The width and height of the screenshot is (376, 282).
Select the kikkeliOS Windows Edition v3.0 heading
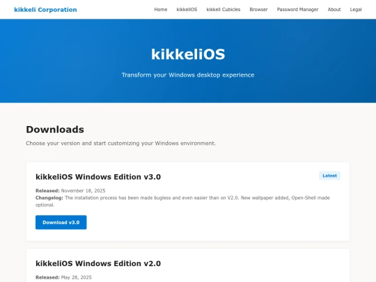tap(98, 177)
